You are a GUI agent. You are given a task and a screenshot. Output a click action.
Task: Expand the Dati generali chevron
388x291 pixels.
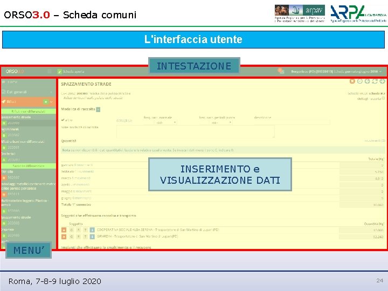pos(51,92)
